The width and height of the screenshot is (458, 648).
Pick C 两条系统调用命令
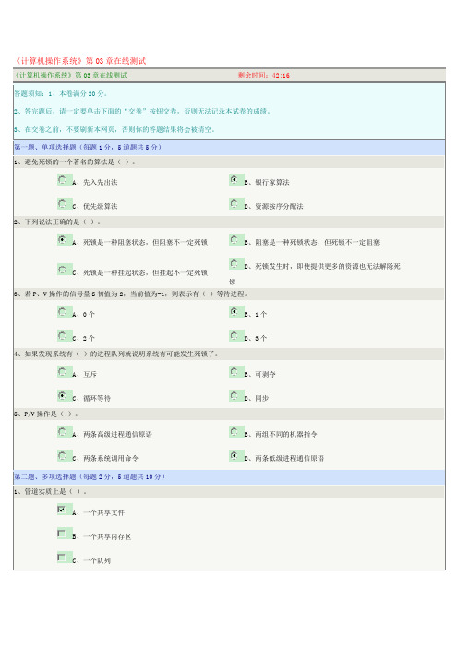tap(63, 456)
